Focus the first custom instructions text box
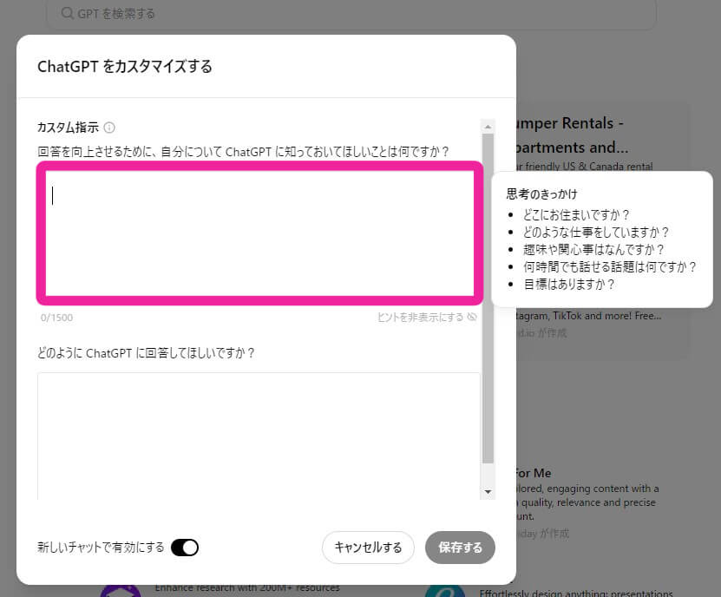This screenshot has height=597, width=721. pyautogui.click(x=259, y=233)
